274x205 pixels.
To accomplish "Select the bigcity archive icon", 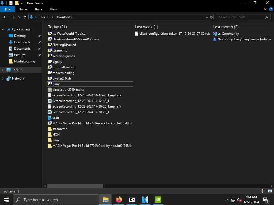I will pos(50,62).
